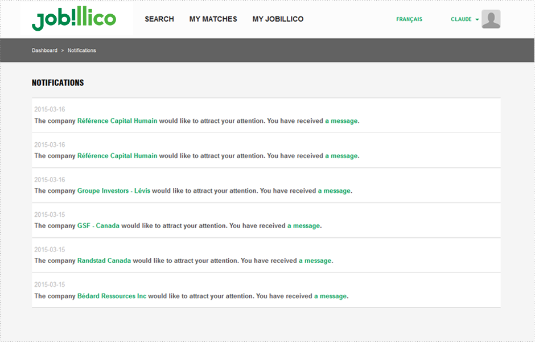
Task: Open Bédard Ressources Inc company page
Action: 112,296
